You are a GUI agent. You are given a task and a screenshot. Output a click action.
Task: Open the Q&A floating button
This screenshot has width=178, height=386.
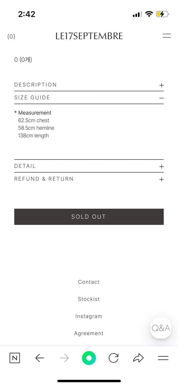pyautogui.click(x=161, y=328)
